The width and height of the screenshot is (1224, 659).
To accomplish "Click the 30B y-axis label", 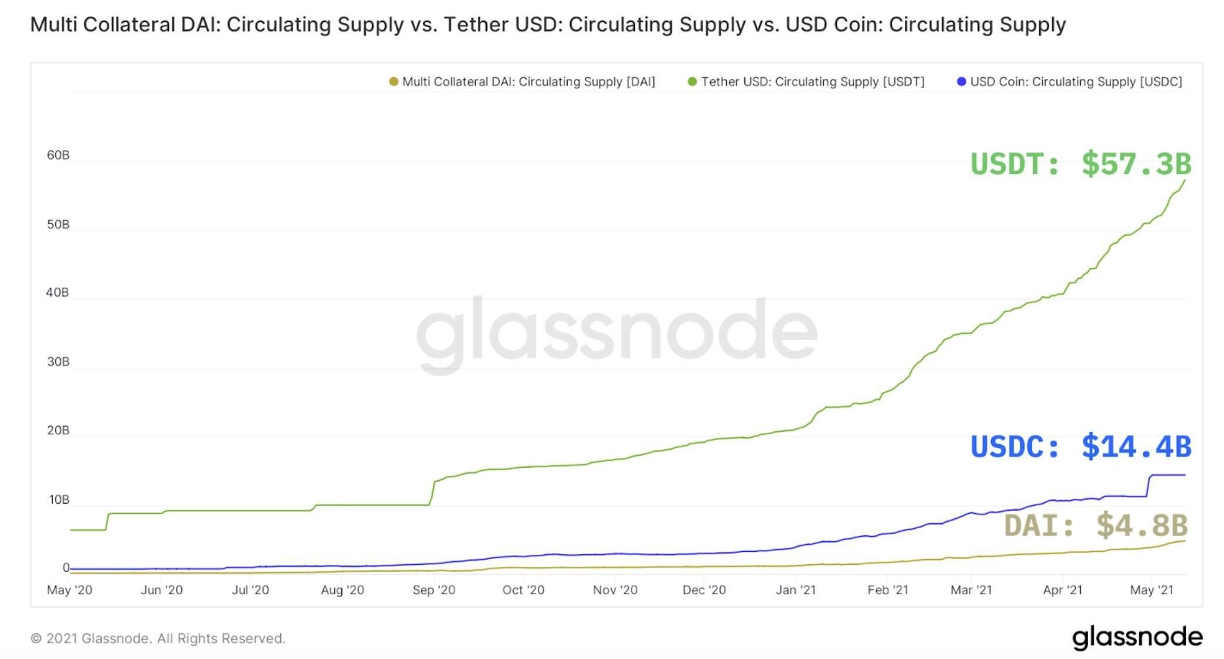I will (58, 362).
